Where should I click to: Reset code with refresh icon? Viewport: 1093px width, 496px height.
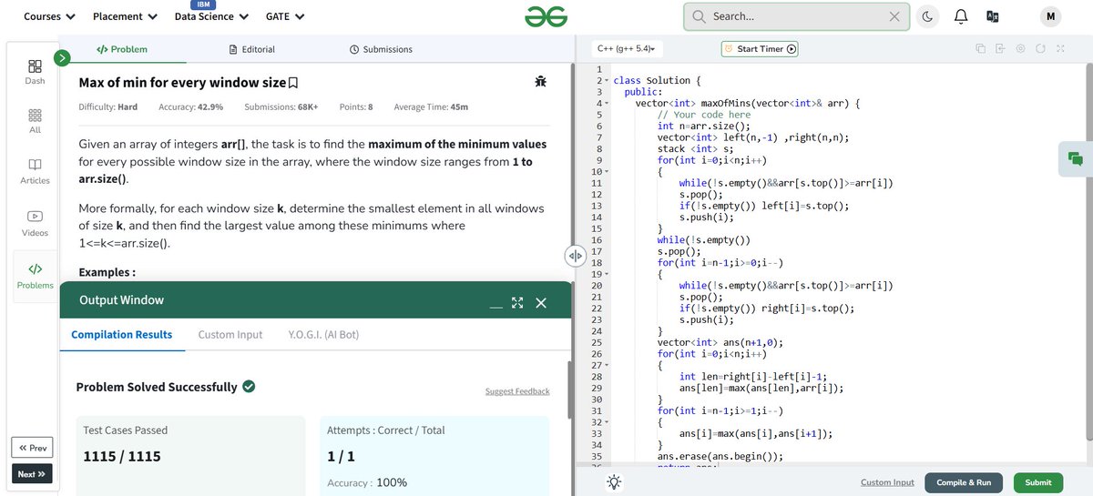pos(1040,48)
